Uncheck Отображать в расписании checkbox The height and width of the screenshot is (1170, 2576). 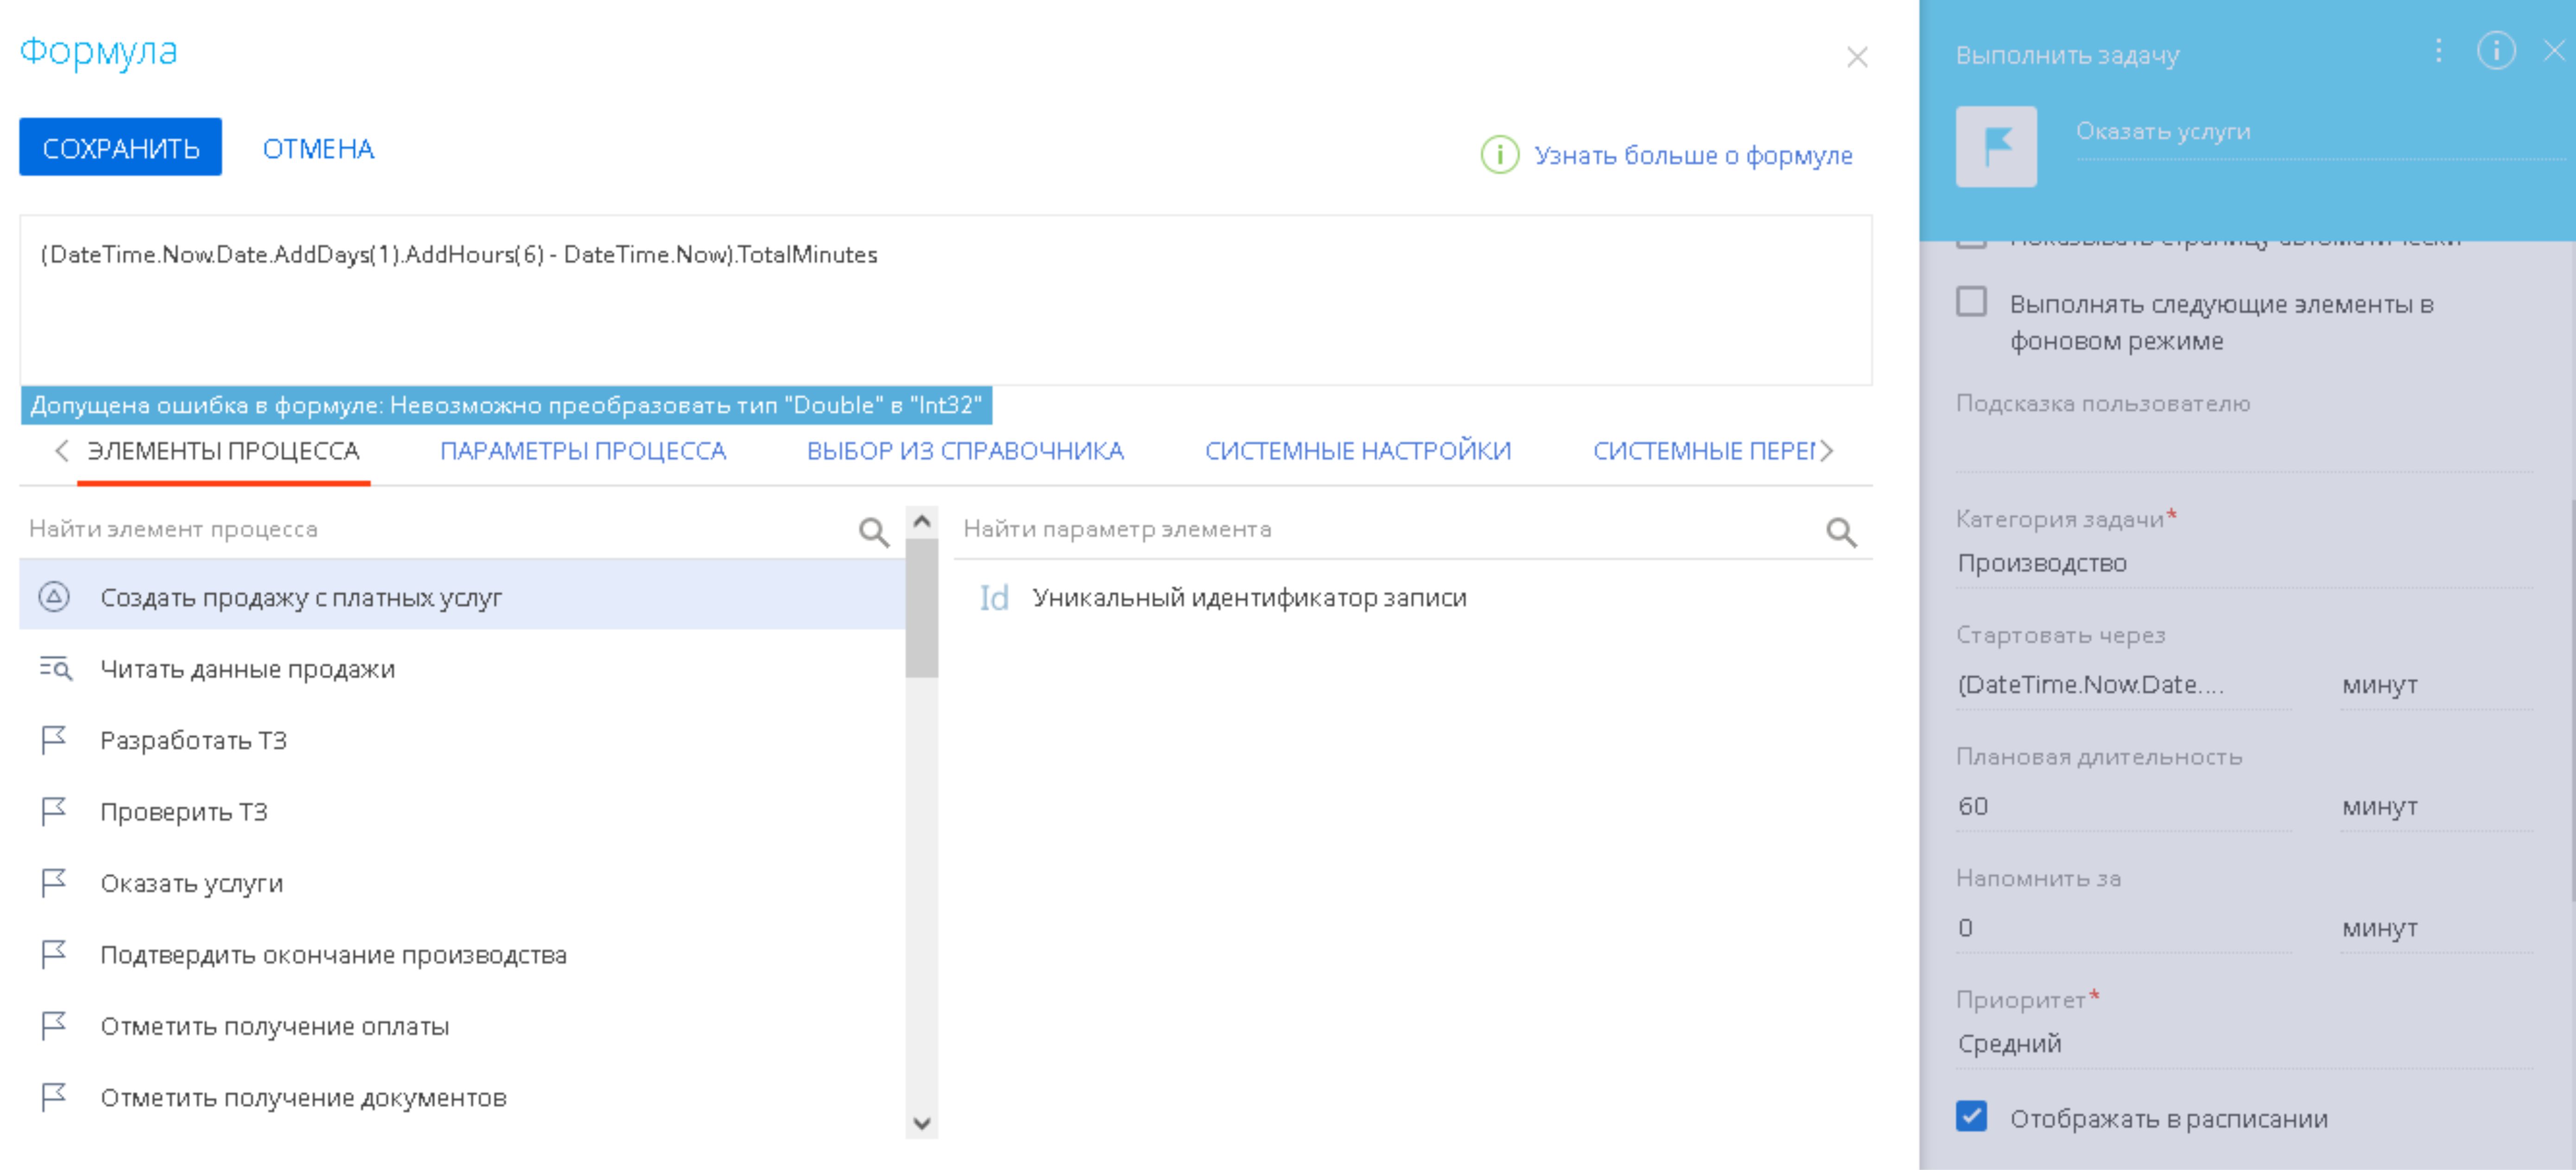click(x=1971, y=1116)
